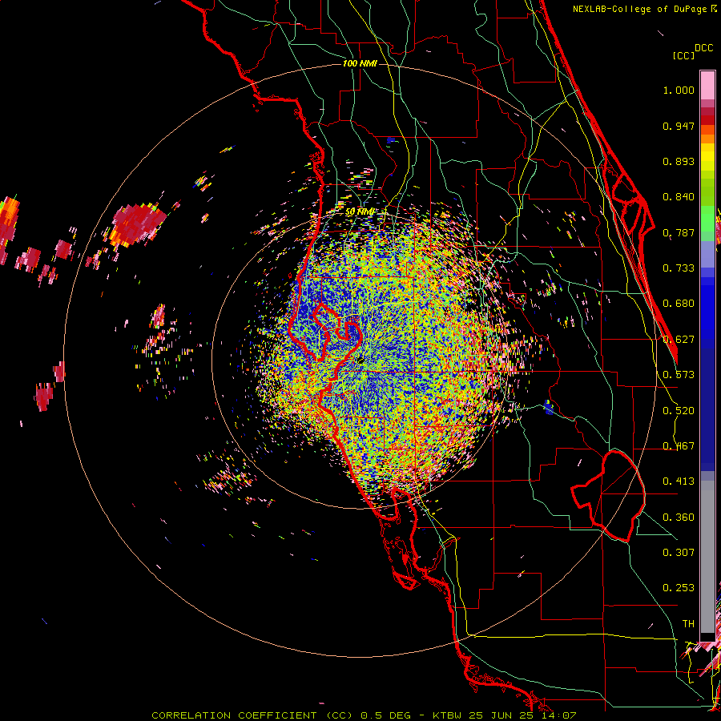Click the 50 NMI range ring label

359,211
